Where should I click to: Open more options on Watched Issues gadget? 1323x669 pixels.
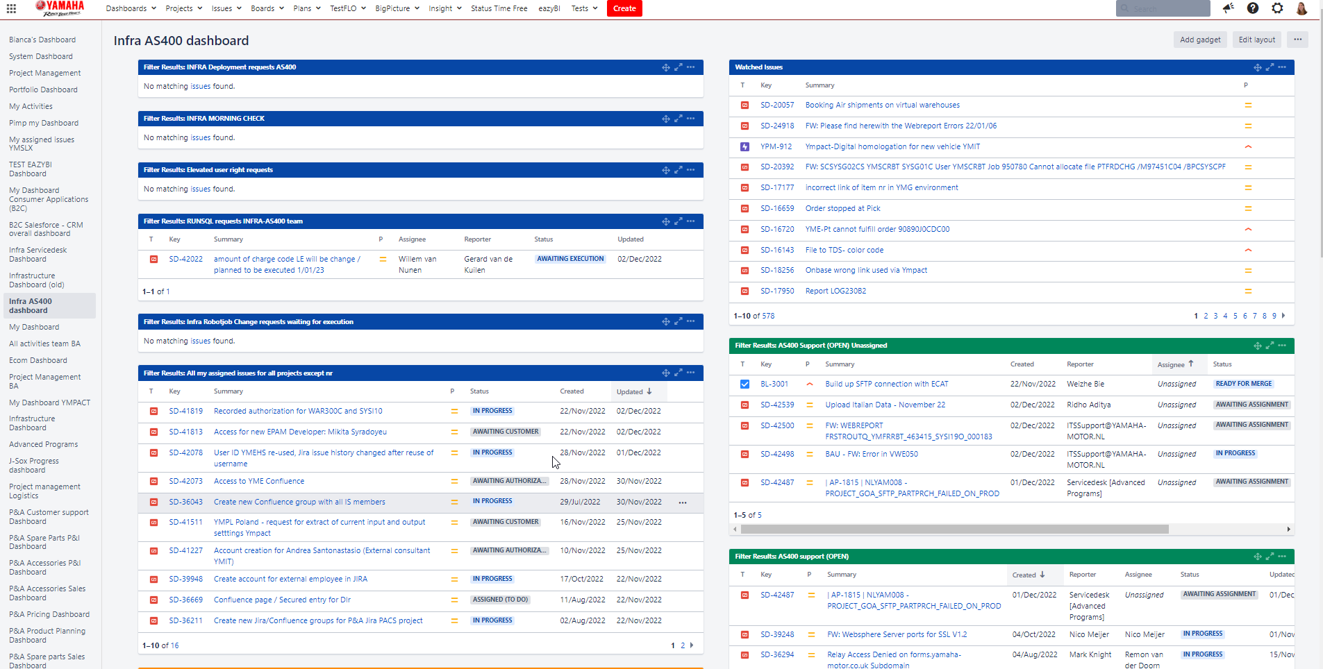pyautogui.click(x=1282, y=67)
